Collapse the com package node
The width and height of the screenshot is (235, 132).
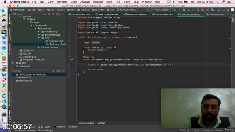click(x=28, y=22)
